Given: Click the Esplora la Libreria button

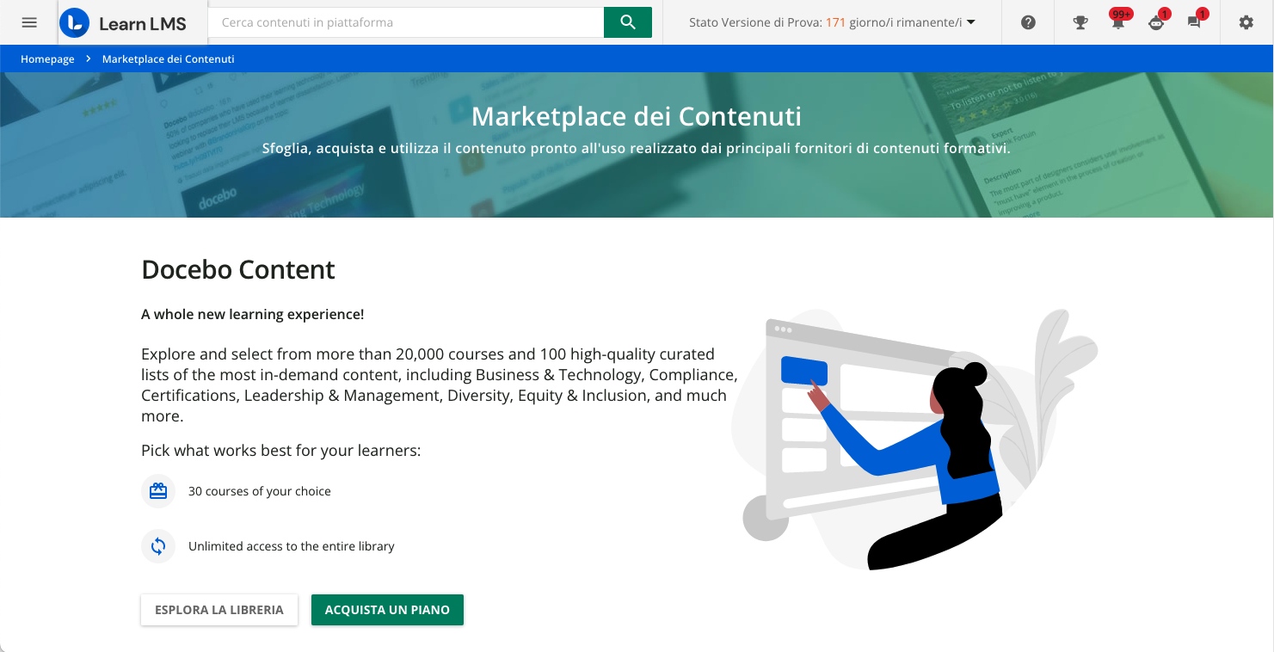Looking at the screenshot, I should click(219, 610).
